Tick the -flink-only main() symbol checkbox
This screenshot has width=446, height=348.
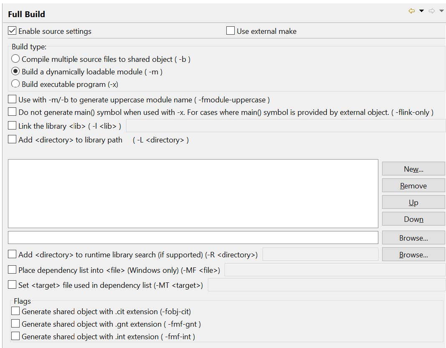(12, 112)
